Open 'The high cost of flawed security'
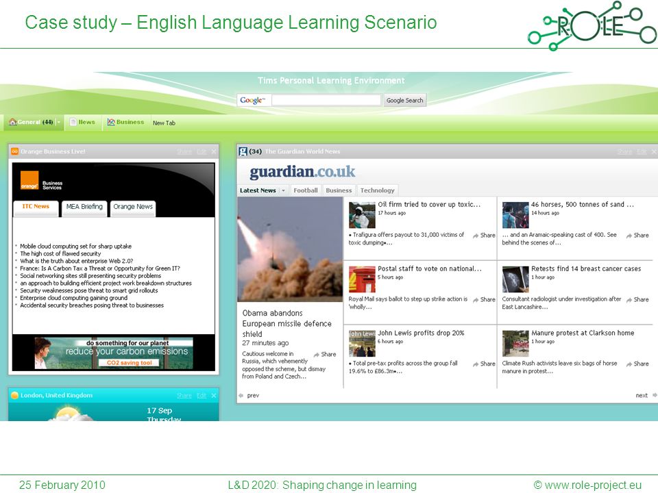This screenshot has width=658, height=493. [60, 253]
